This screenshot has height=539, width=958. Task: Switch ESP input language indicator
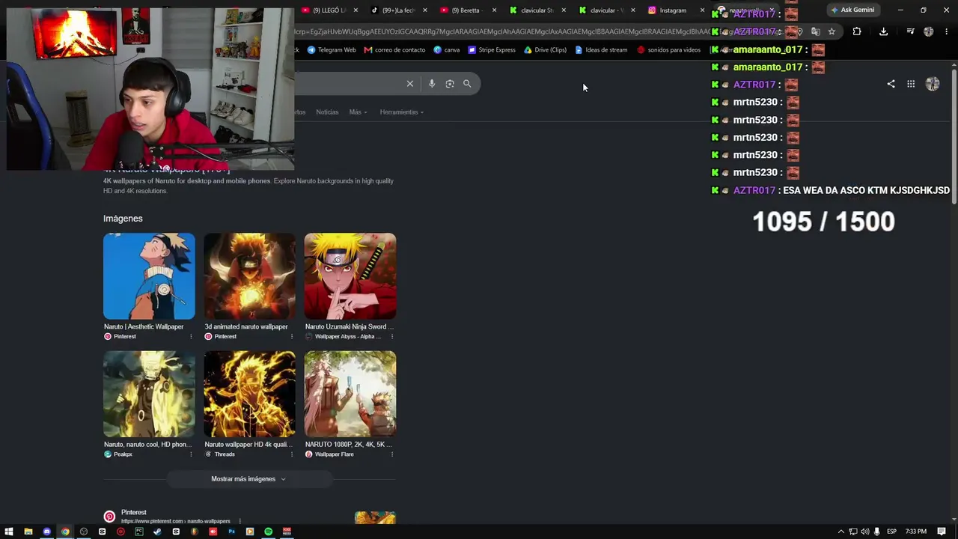pyautogui.click(x=891, y=532)
